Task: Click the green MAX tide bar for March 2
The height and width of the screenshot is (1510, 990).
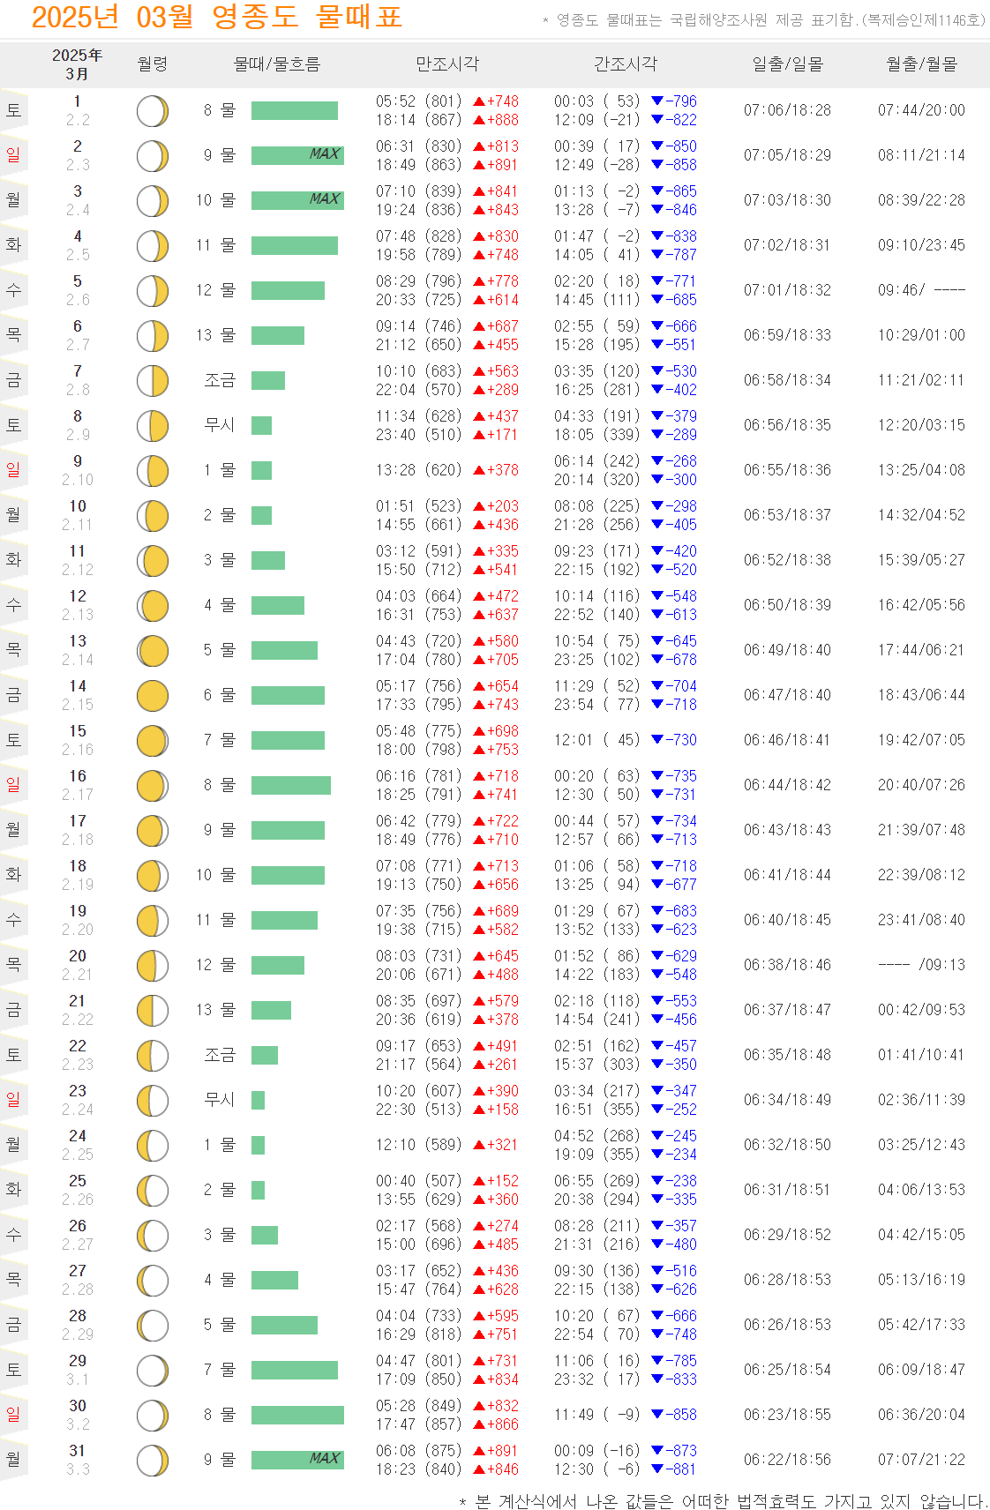Action: [x=297, y=155]
